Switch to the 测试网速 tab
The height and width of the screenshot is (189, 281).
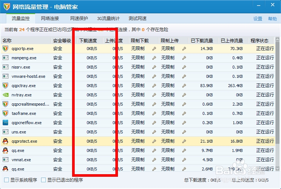(x=138, y=18)
